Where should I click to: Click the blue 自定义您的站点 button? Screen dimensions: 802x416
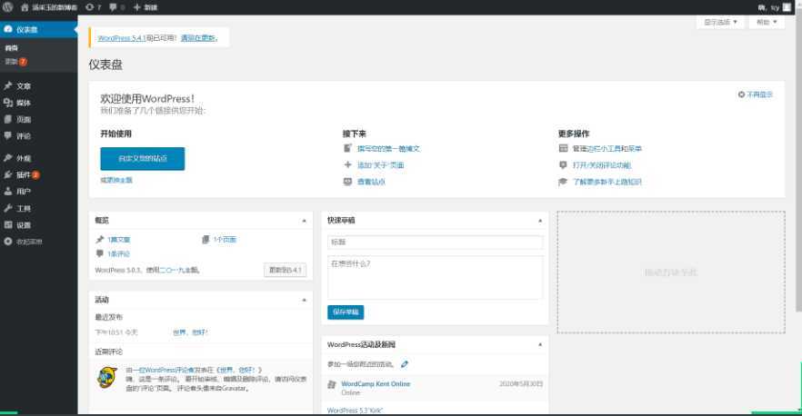(x=143, y=159)
